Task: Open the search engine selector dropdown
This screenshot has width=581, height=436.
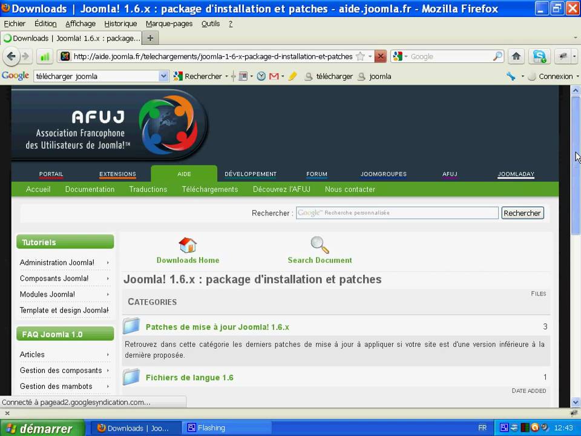Action: [x=405, y=56]
